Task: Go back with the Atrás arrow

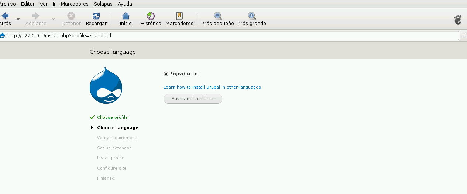Action: click(5, 19)
